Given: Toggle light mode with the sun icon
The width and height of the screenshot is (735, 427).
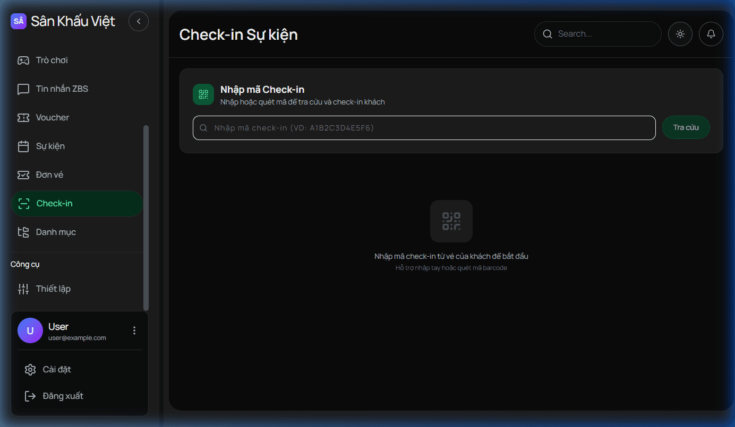Looking at the screenshot, I should pyautogui.click(x=680, y=33).
